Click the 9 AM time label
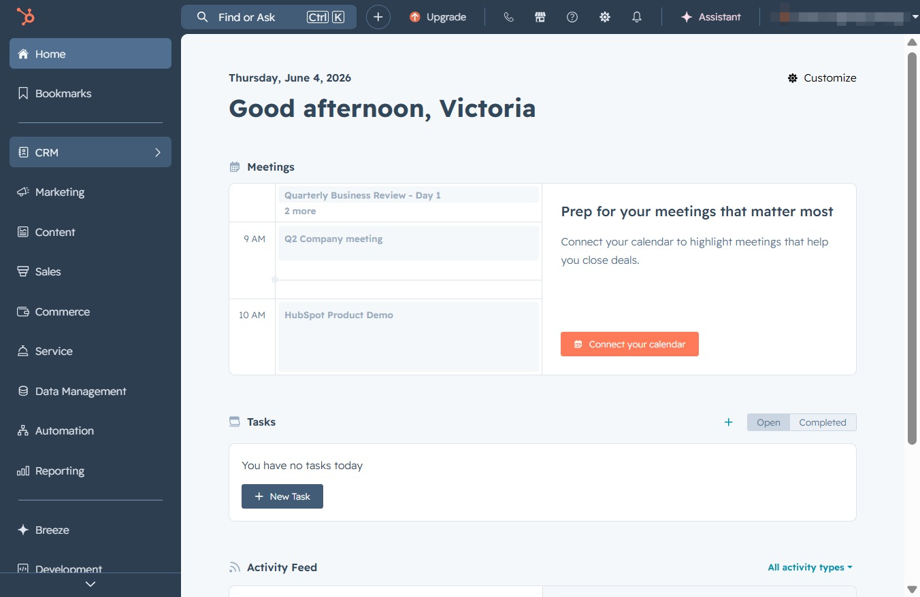This screenshot has height=597, width=920. (x=254, y=239)
